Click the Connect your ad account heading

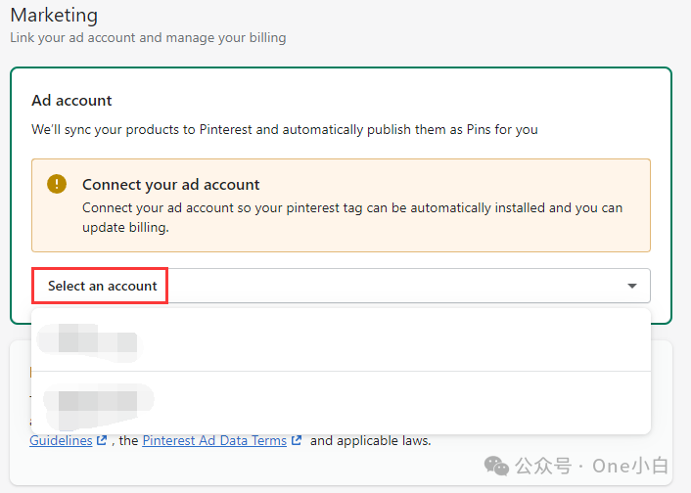(x=171, y=184)
